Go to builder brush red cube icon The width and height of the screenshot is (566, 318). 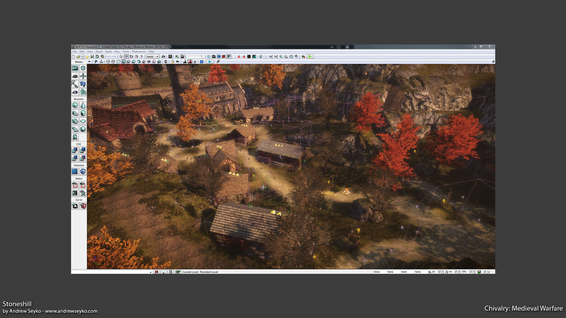click(83, 206)
